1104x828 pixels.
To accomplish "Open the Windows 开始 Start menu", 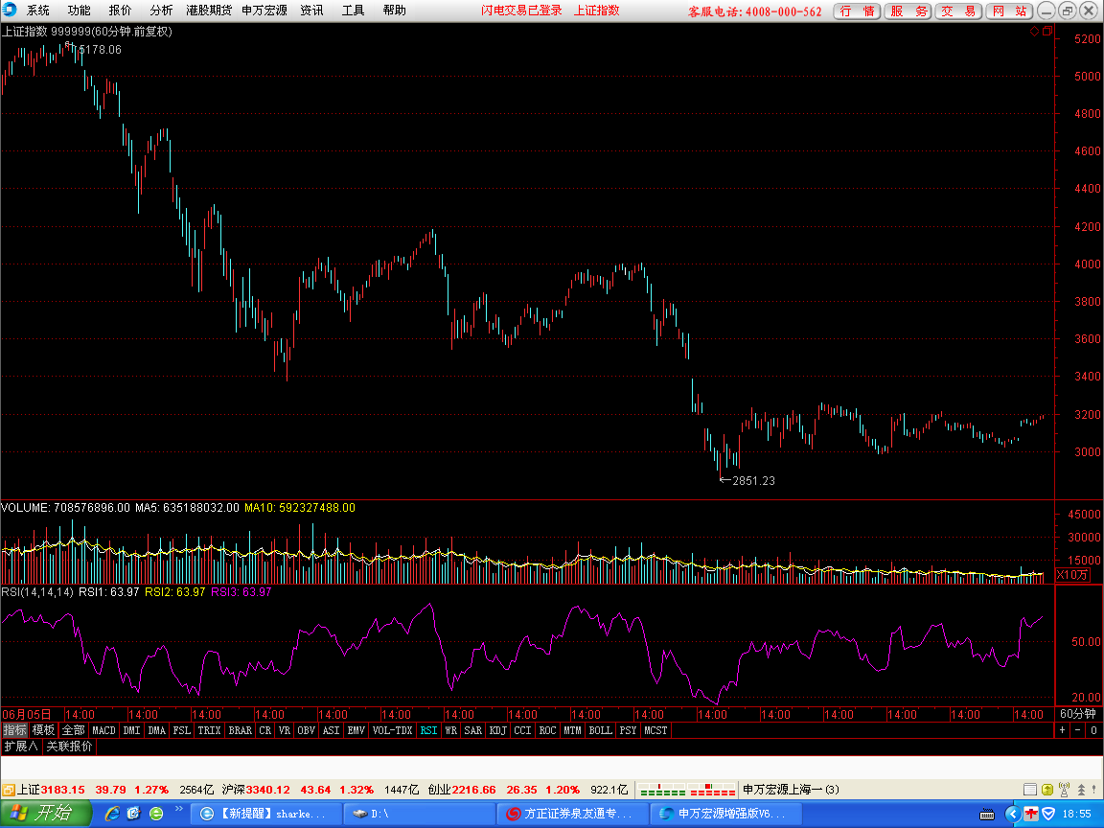I will point(45,814).
